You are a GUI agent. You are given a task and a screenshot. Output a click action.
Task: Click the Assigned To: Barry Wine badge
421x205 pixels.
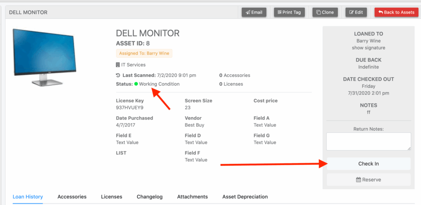(144, 53)
